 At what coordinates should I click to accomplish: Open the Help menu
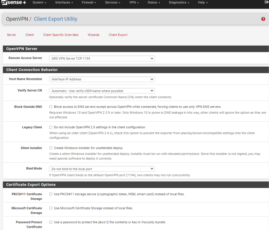(x=203, y=2)
